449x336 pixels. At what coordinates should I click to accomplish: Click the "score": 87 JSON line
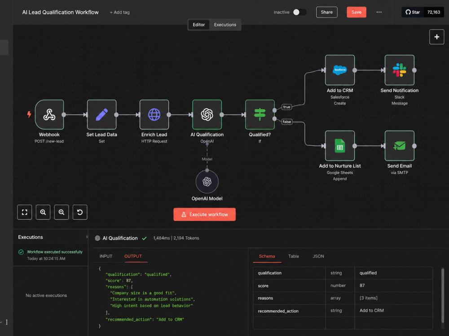pyautogui.click(x=119, y=281)
